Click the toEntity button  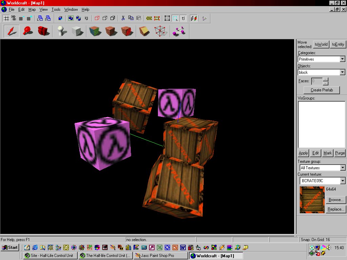[x=338, y=44]
